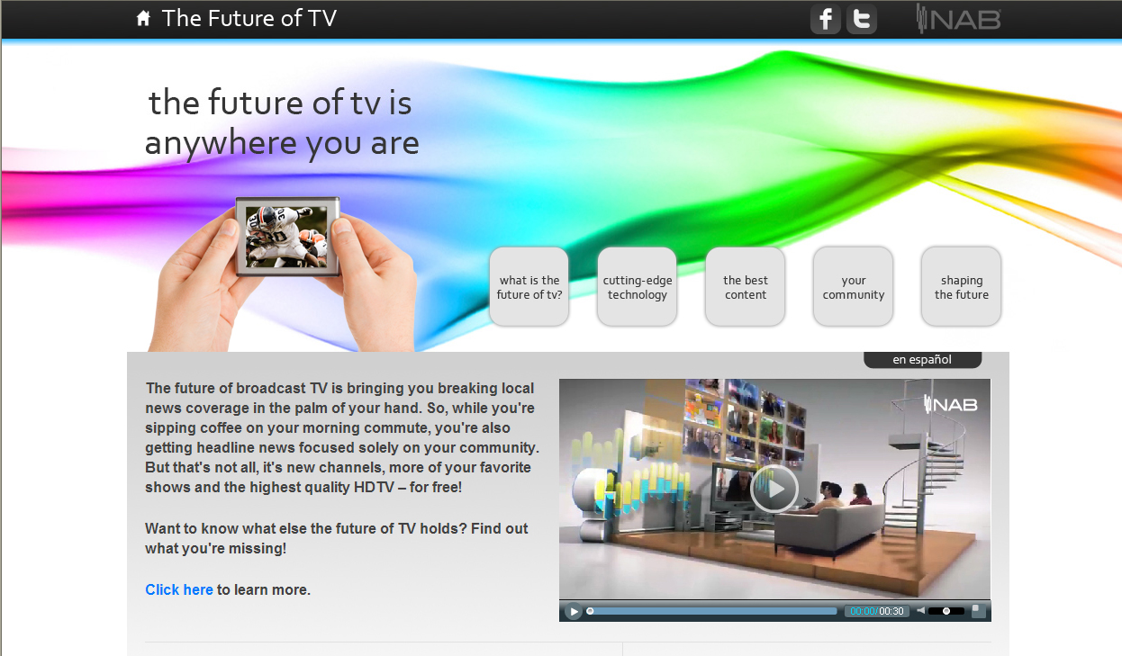This screenshot has width=1122, height=656.
Task: Click the large play overlay on the video
Action: [774, 489]
